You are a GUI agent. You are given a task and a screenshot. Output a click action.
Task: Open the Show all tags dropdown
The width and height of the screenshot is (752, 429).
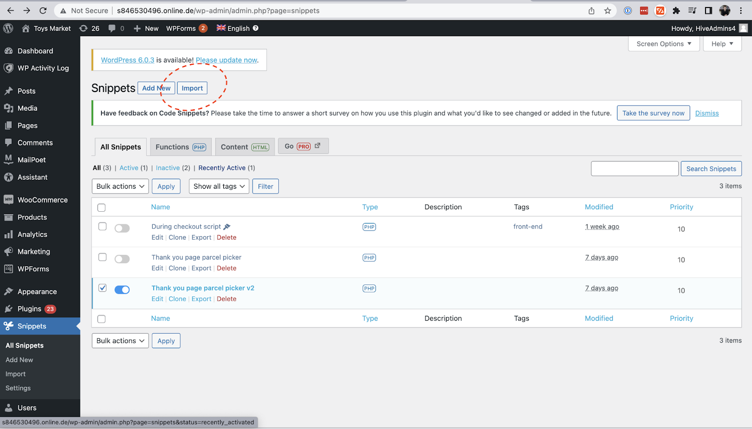click(x=219, y=186)
